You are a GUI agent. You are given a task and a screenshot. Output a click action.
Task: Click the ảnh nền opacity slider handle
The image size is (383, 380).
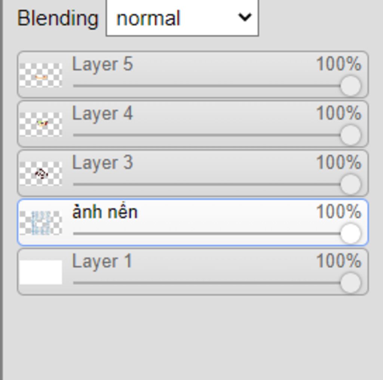point(350,234)
